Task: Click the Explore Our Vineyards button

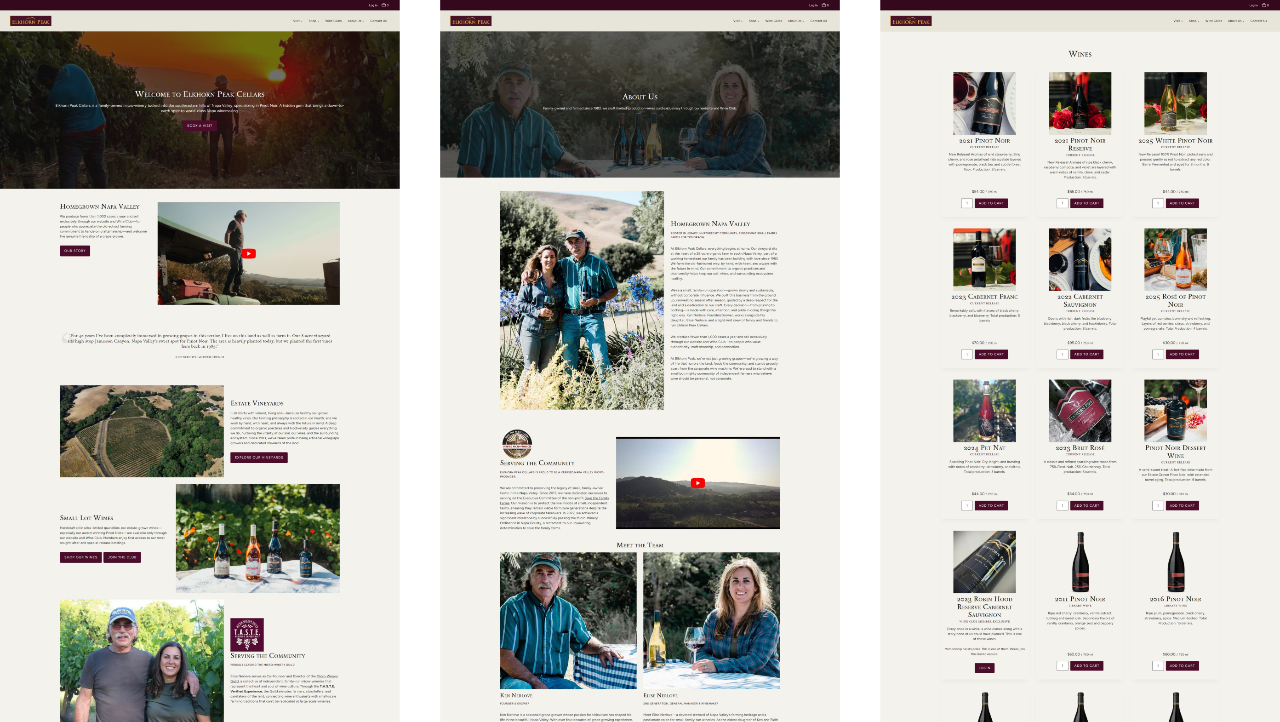Action: [x=259, y=458]
